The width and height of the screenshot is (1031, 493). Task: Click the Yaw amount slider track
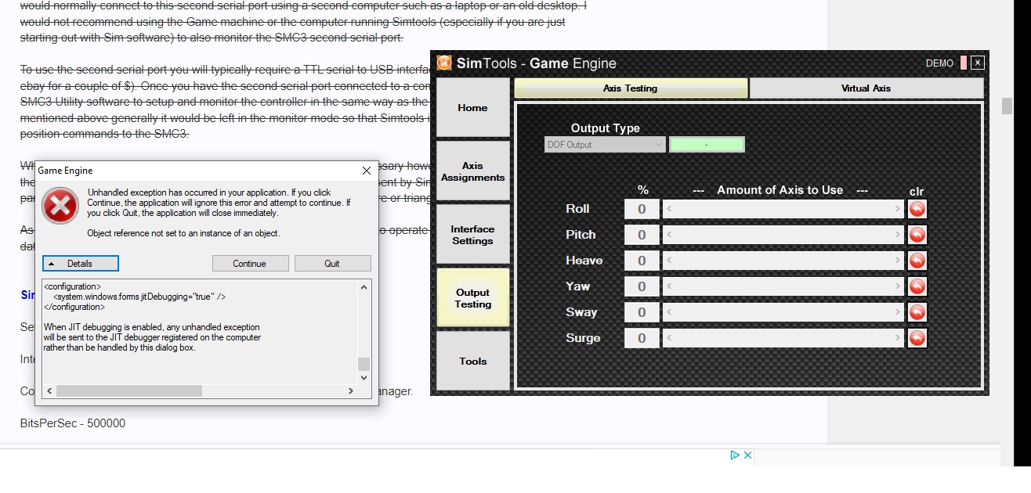[x=783, y=286]
